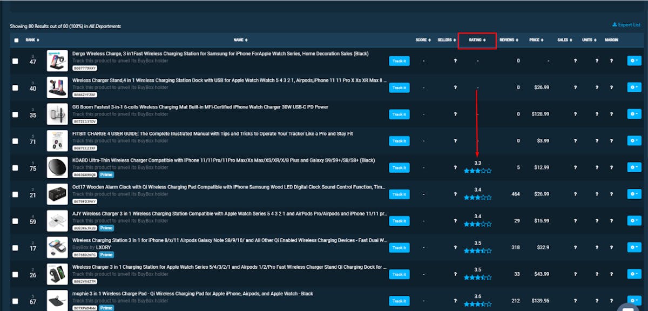The width and height of the screenshot is (648, 311).
Task: Open the gear dropdown for KOABD row
Action: pos(634,167)
